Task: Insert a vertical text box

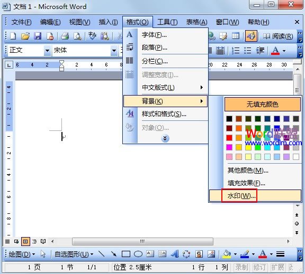Action: 162,253
